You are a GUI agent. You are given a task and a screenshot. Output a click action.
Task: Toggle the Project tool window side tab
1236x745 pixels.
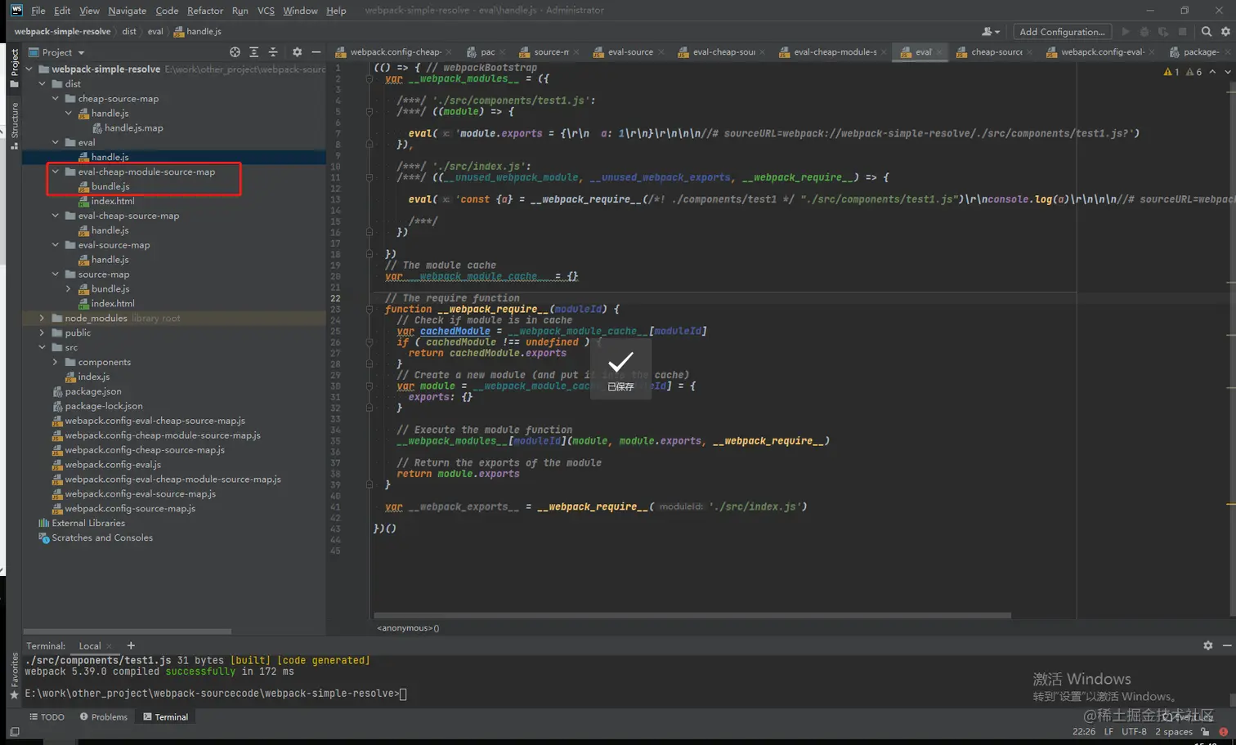click(14, 67)
